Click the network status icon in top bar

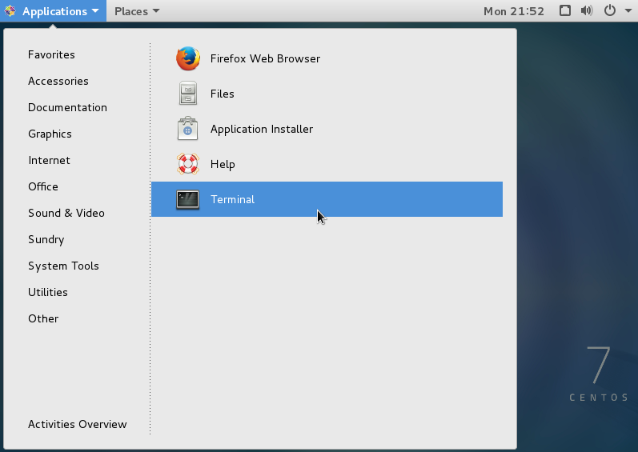(565, 11)
